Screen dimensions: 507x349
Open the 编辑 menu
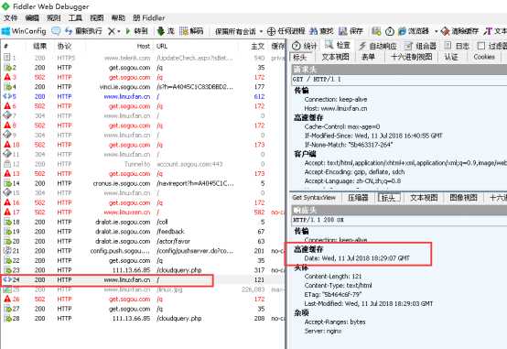(32, 17)
